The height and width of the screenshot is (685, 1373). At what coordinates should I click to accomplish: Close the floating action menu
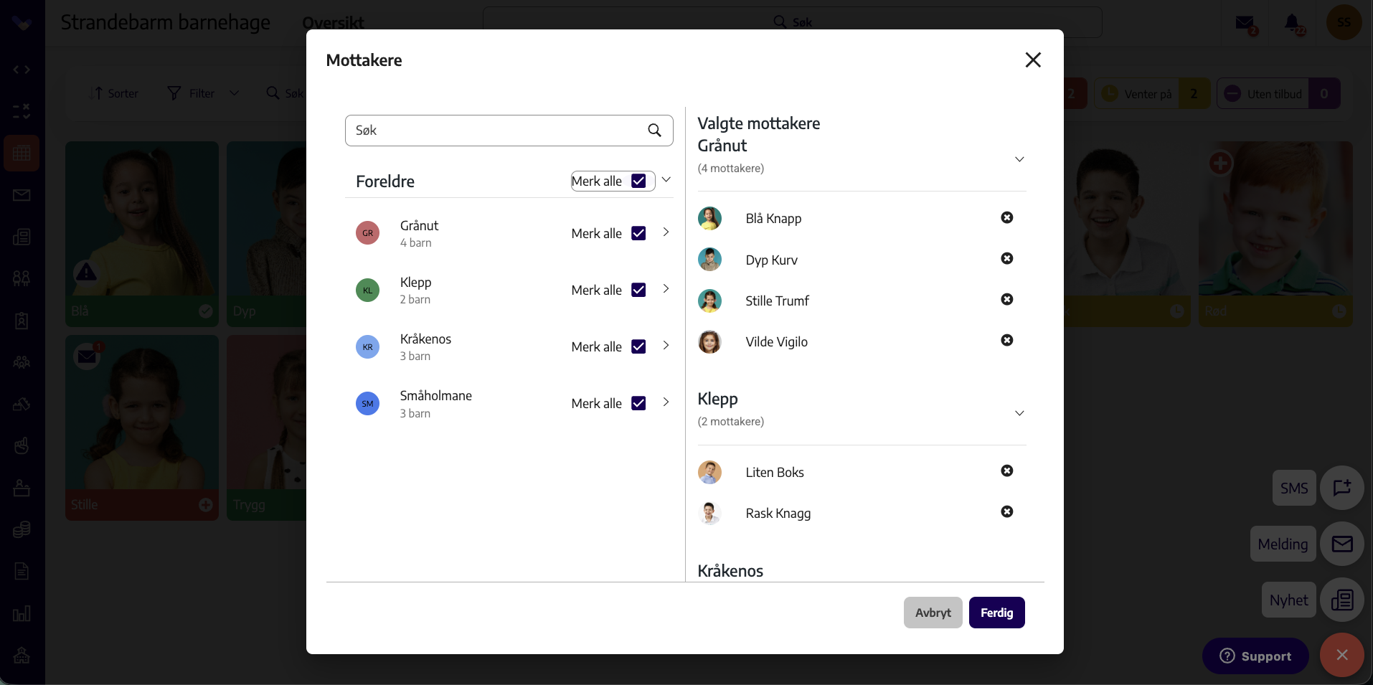pos(1341,655)
